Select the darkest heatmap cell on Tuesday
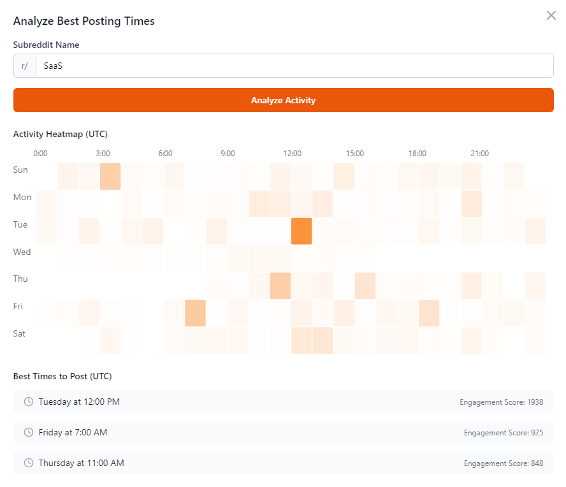Image resolution: width=566 pixels, height=487 pixels. [301, 231]
